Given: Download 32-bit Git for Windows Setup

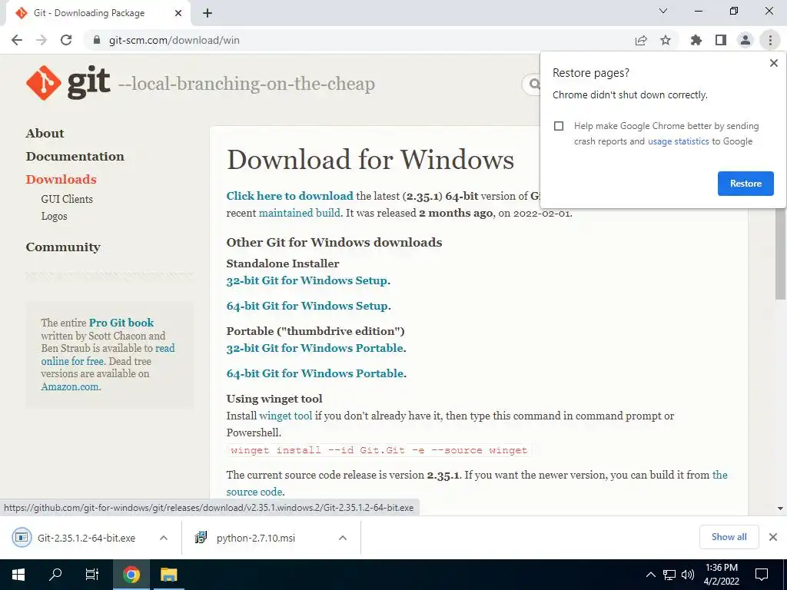Looking at the screenshot, I should (307, 280).
